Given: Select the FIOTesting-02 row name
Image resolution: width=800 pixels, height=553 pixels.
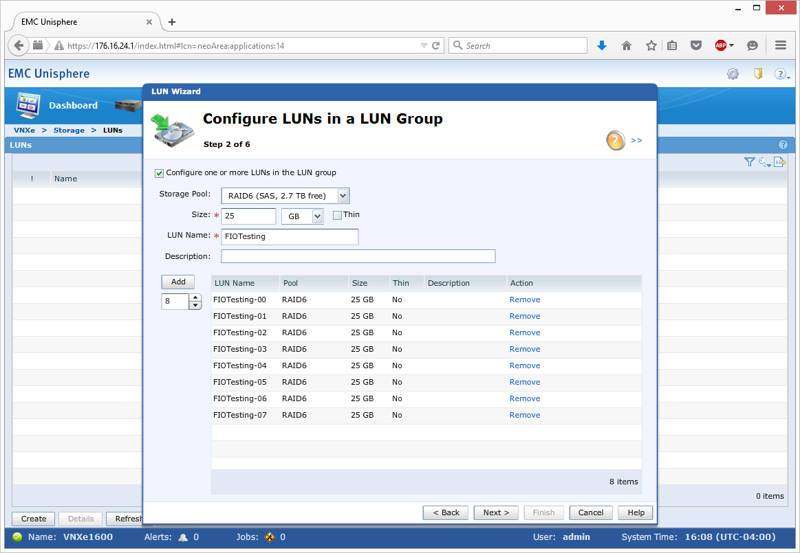Looking at the screenshot, I should tap(240, 332).
